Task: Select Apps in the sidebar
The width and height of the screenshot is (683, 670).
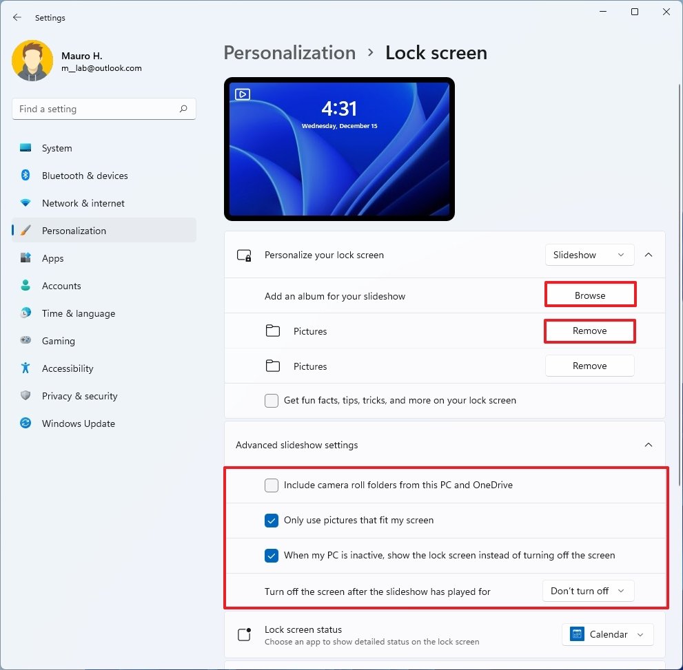Action: (x=104, y=258)
